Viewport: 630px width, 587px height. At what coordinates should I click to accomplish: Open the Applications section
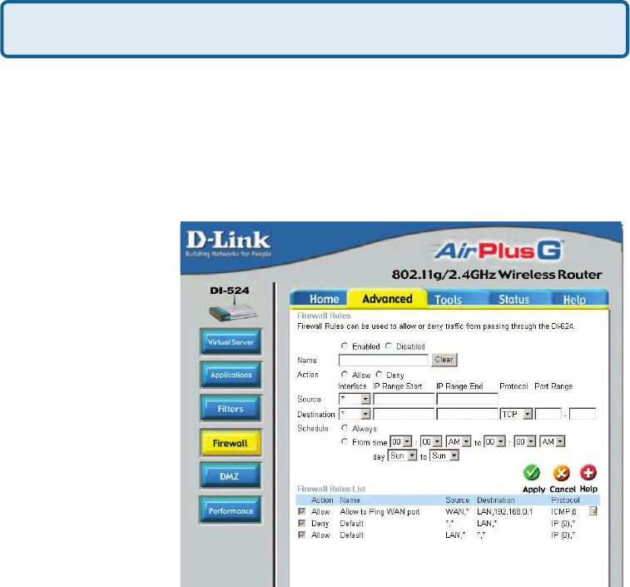pos(231,375)
